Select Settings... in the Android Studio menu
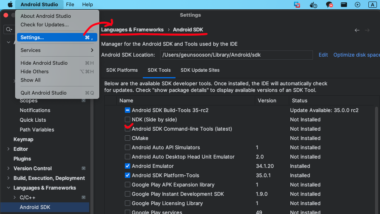Image resolution: width=380 pixels, height=214 pixels. coord(57,37)
